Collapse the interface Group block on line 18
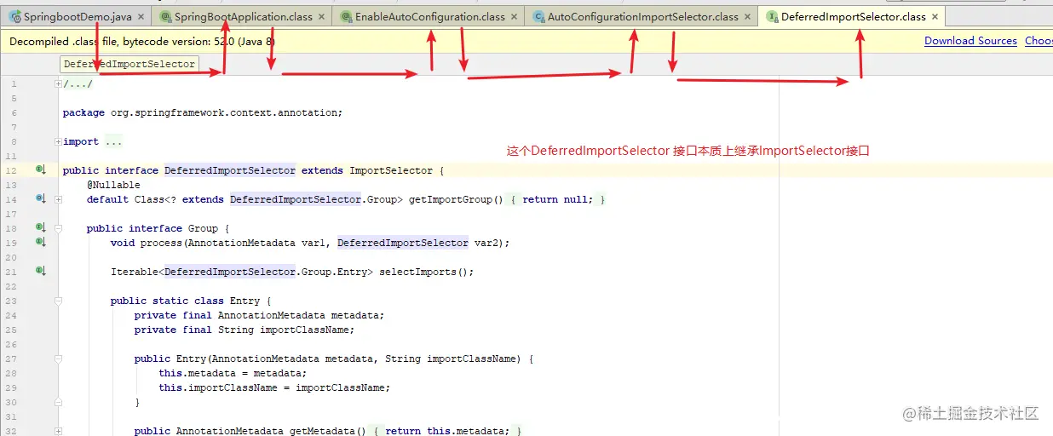This screenshot has width=1053, height=436. tap(58, 228)
